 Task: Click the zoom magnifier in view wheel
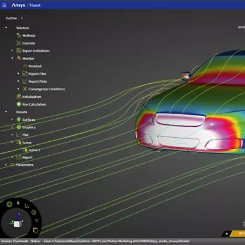pos(33,213)
